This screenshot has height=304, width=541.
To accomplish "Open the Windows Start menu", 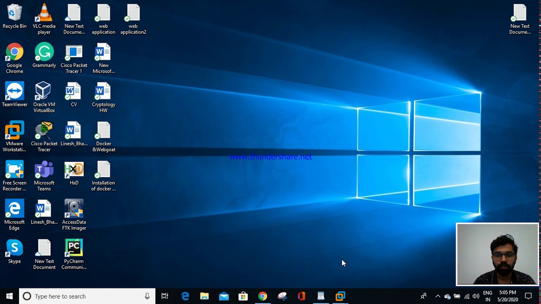I will (9, 296).
